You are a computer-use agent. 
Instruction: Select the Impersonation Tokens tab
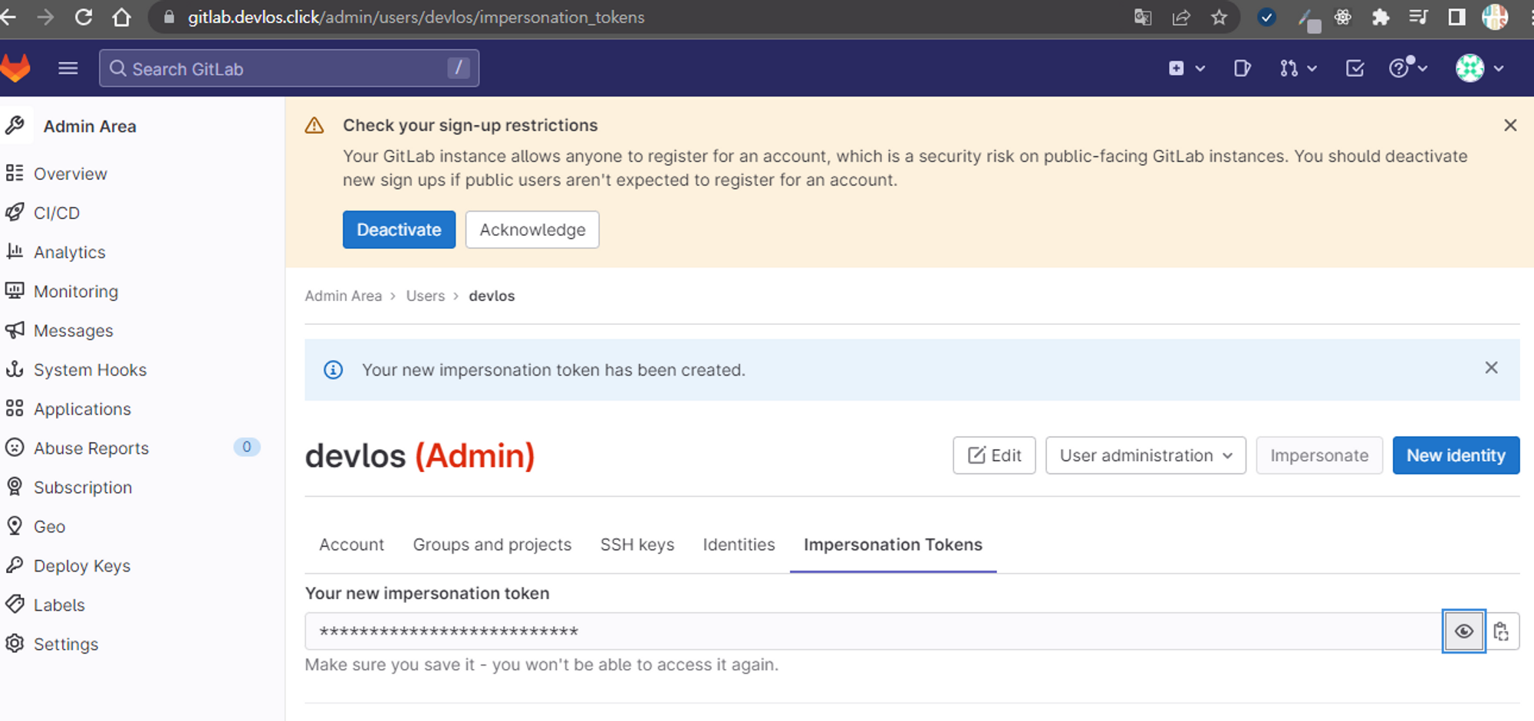pyautogui.click(x=893, y=545)
